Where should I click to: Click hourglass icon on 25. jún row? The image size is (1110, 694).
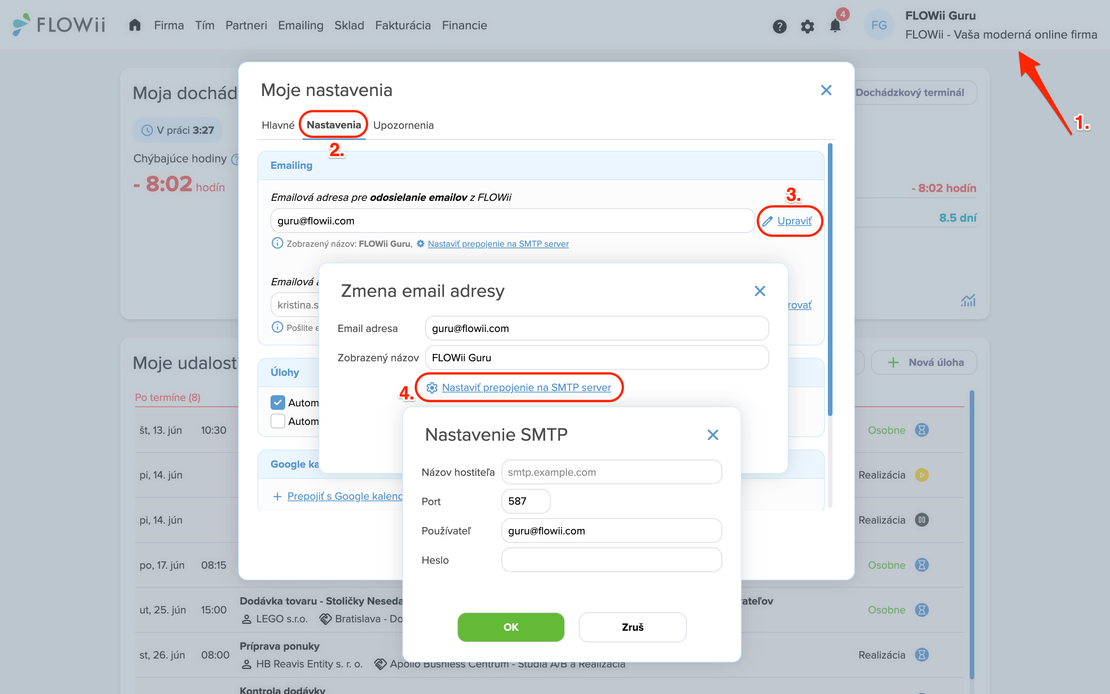point(922,610)
